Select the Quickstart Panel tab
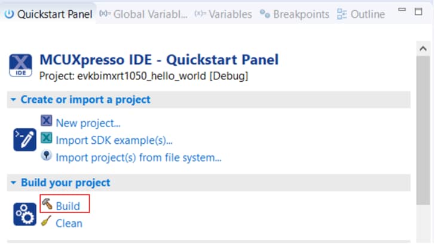Viewport: 435px width, 244px height. [49, 14]
